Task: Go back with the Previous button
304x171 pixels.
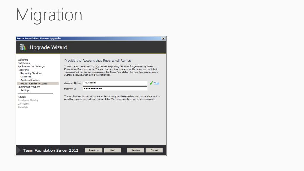Action: [94, 150]
